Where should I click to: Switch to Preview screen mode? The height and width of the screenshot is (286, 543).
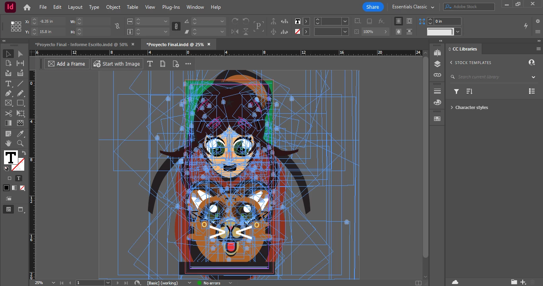coord(21,209)
